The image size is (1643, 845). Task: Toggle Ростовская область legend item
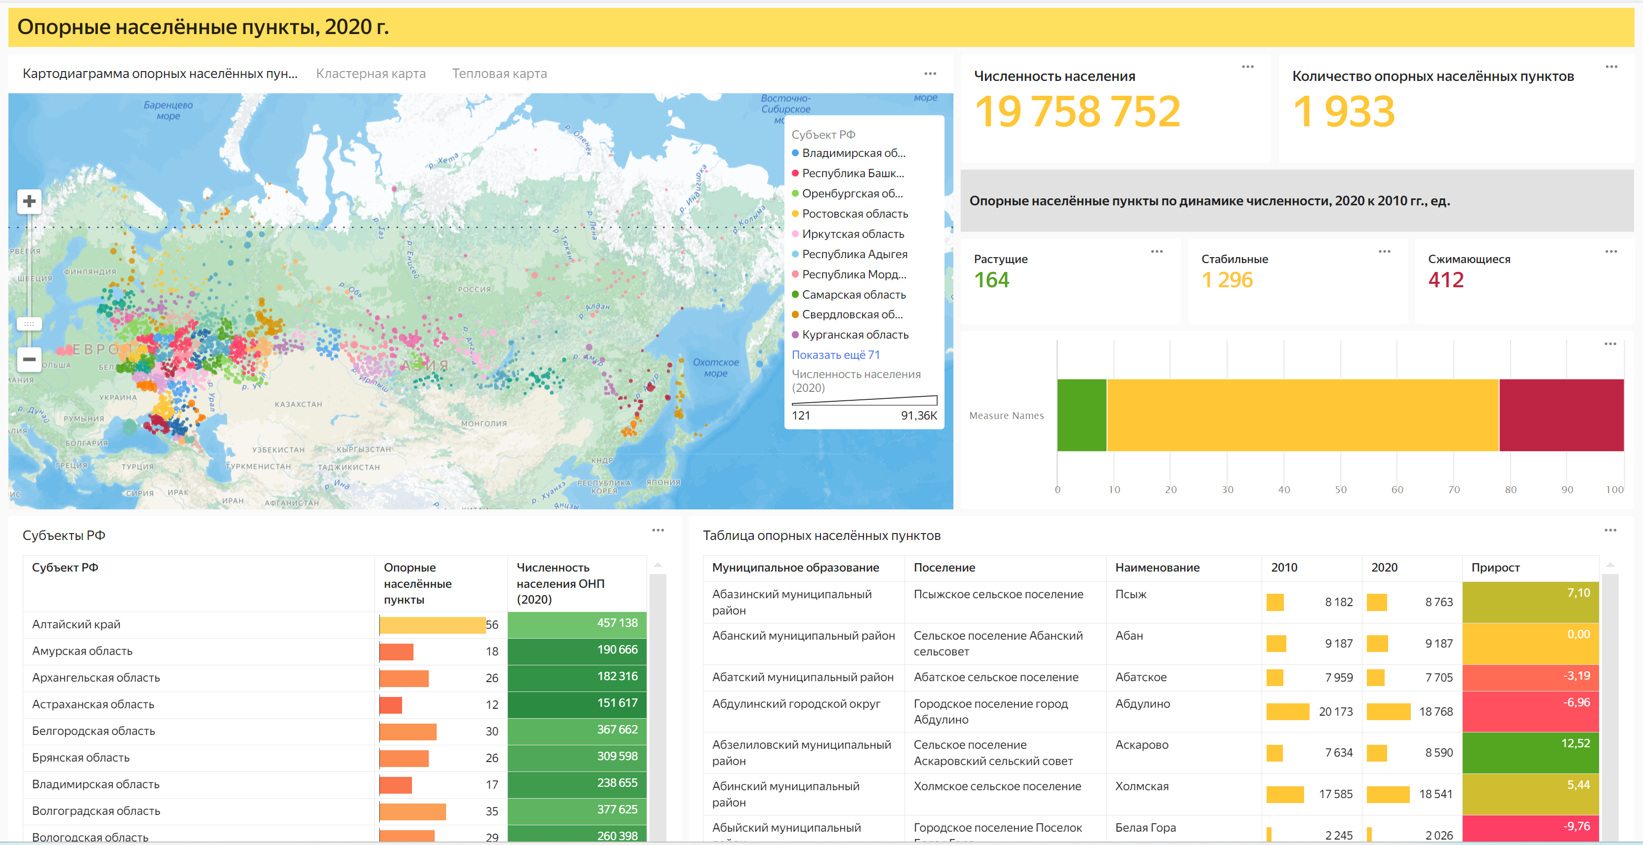850,214
